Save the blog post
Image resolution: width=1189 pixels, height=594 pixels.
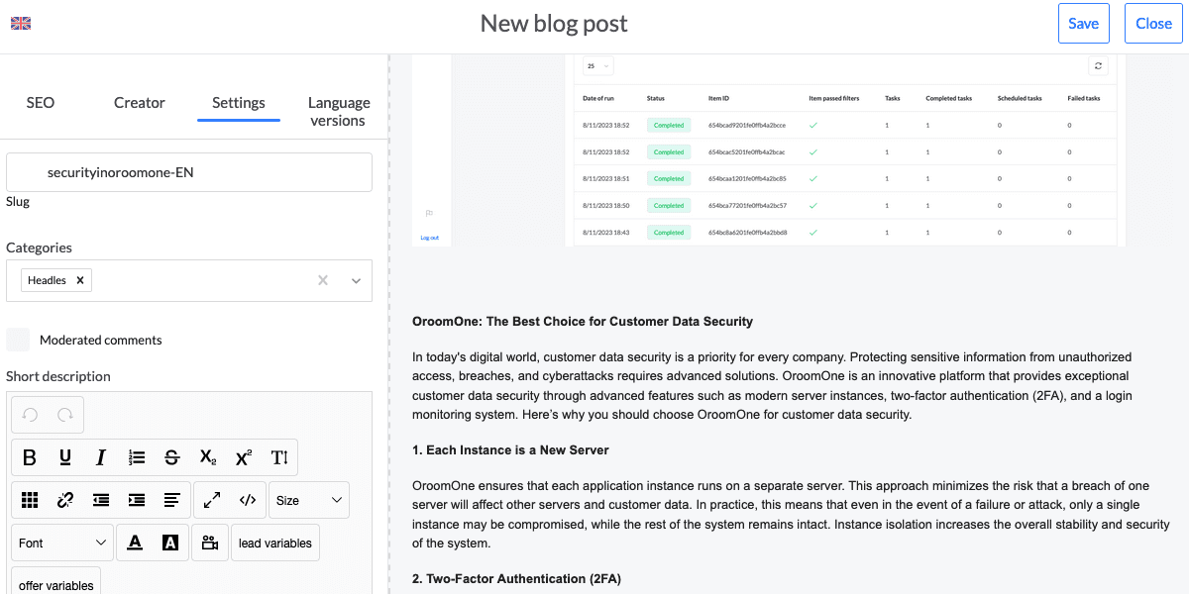[x=1083, y=24]
